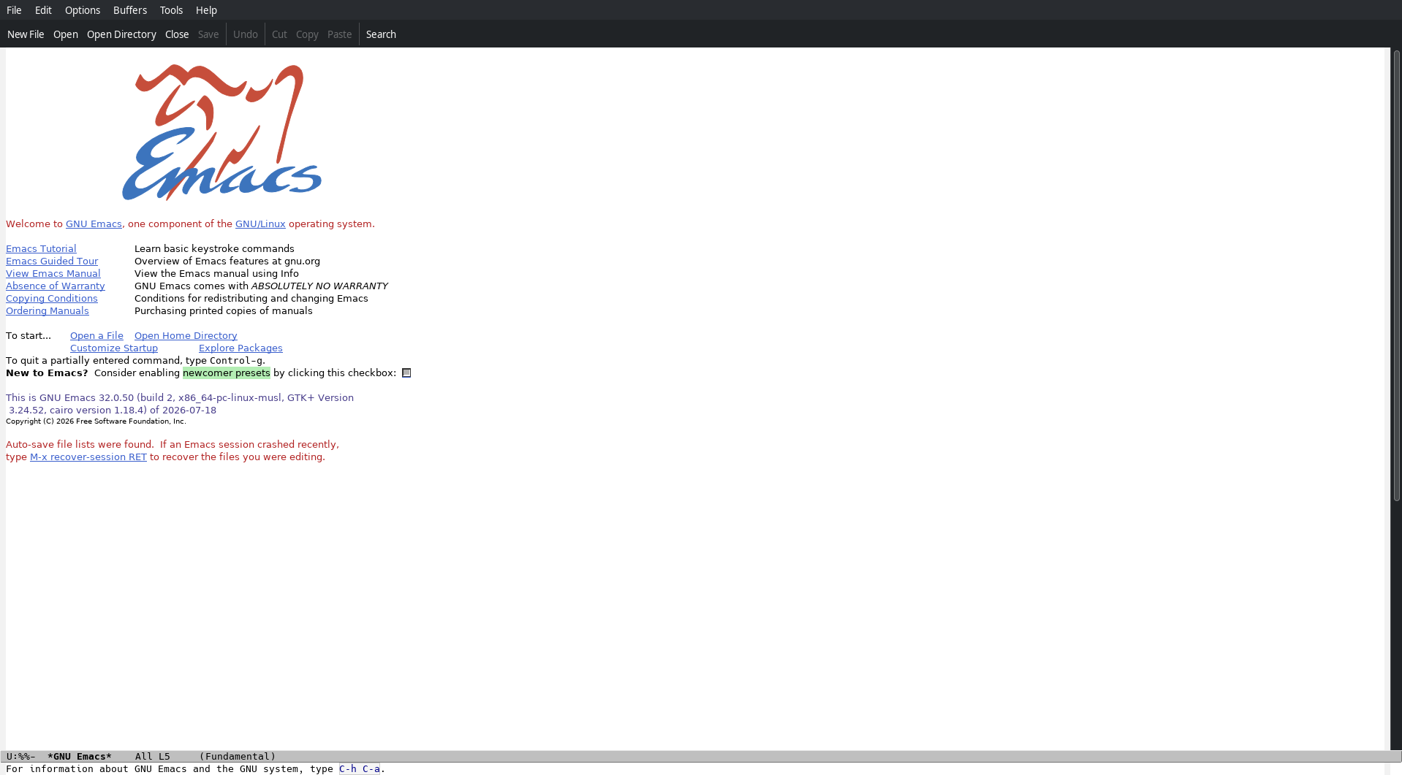Click the U:%%- mode line status indicator
Screen dimensions: 1402x775
pyautogui.click(x=21, y=757)
